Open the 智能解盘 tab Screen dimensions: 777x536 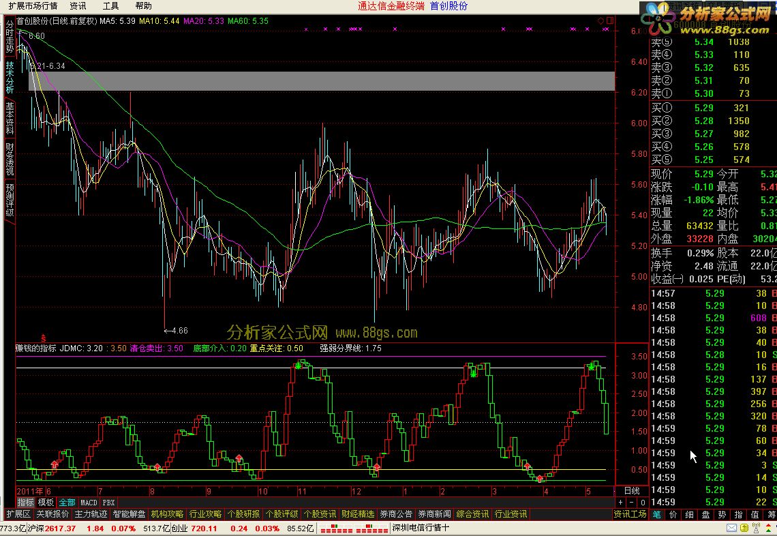(129, 514)
